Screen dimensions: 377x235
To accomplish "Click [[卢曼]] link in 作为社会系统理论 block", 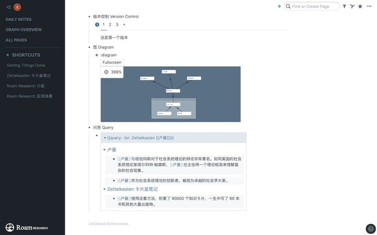I will coord(124,181).
